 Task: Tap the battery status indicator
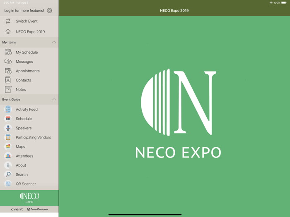[x=284, y=2]
